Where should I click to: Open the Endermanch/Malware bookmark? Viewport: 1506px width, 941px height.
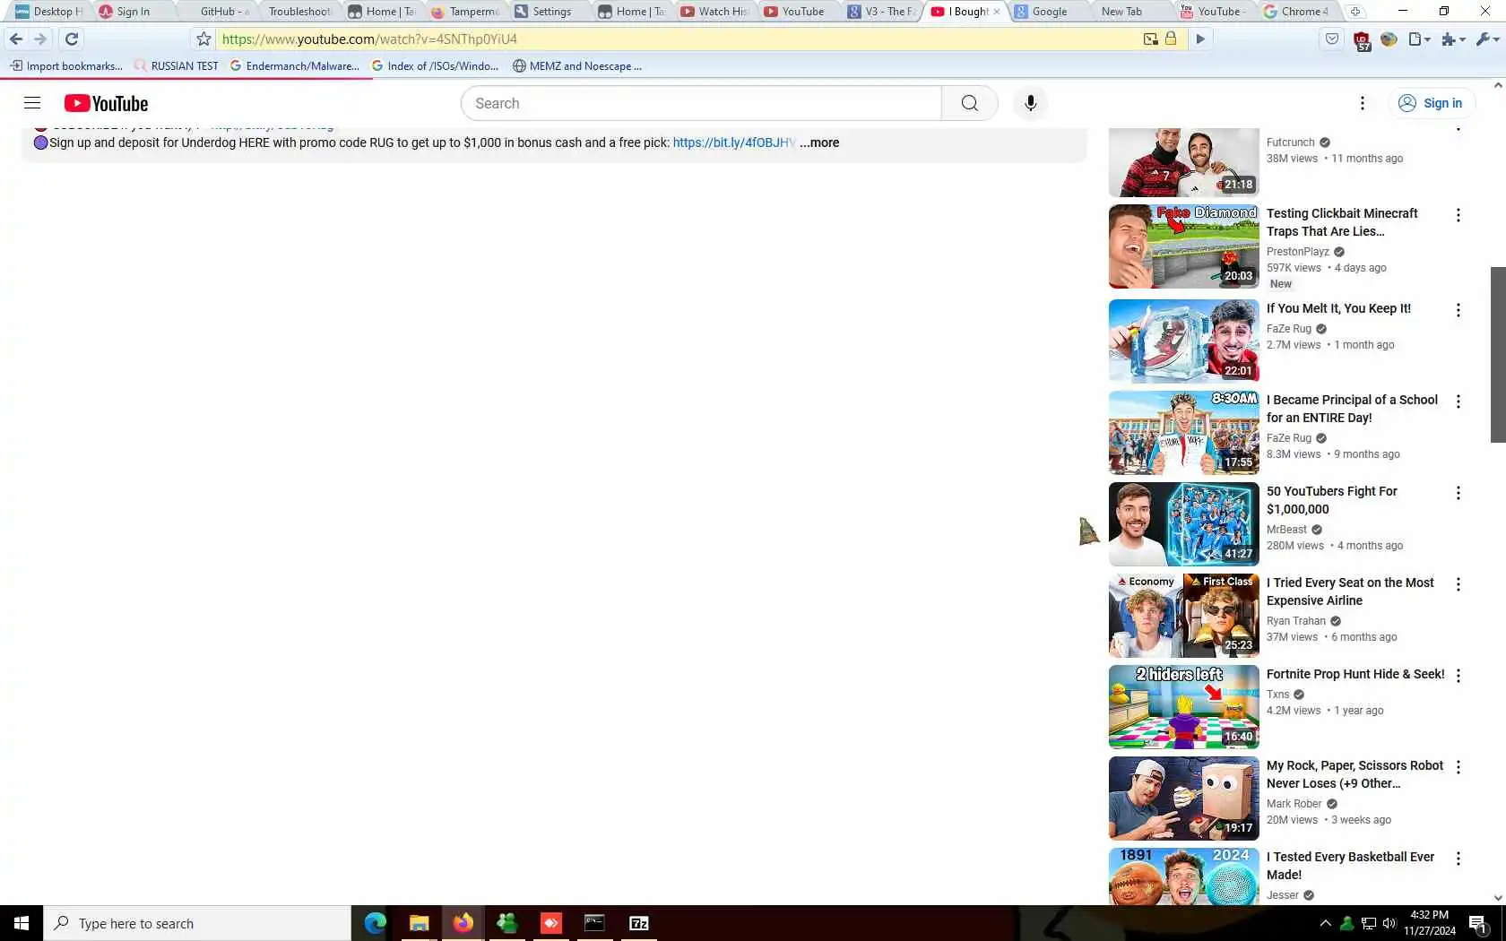pyautogui.click(x=294, y=65)
